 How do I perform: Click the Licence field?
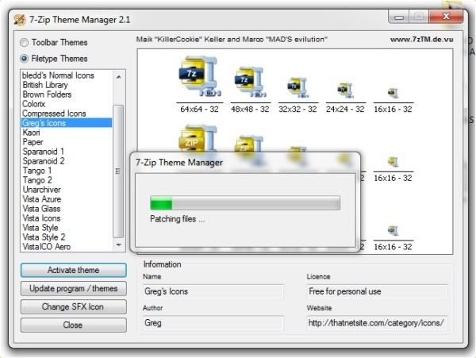pos(378,291)
